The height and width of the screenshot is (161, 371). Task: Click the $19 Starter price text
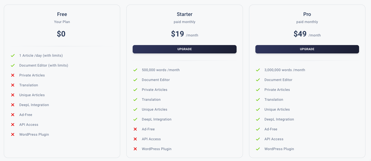(x=177, y=34)
